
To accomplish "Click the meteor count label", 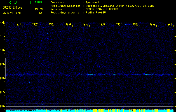I will click(39, 9).
